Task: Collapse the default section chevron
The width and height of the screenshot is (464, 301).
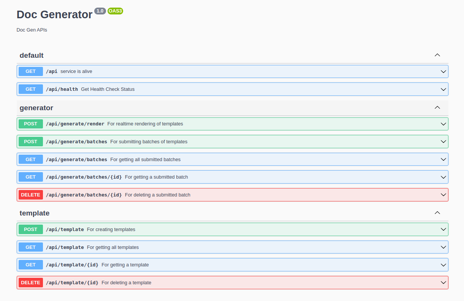Action: click(437, 55)
